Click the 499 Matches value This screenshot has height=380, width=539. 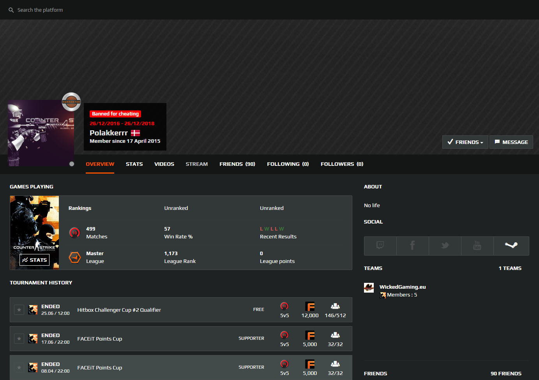point(91,229)
